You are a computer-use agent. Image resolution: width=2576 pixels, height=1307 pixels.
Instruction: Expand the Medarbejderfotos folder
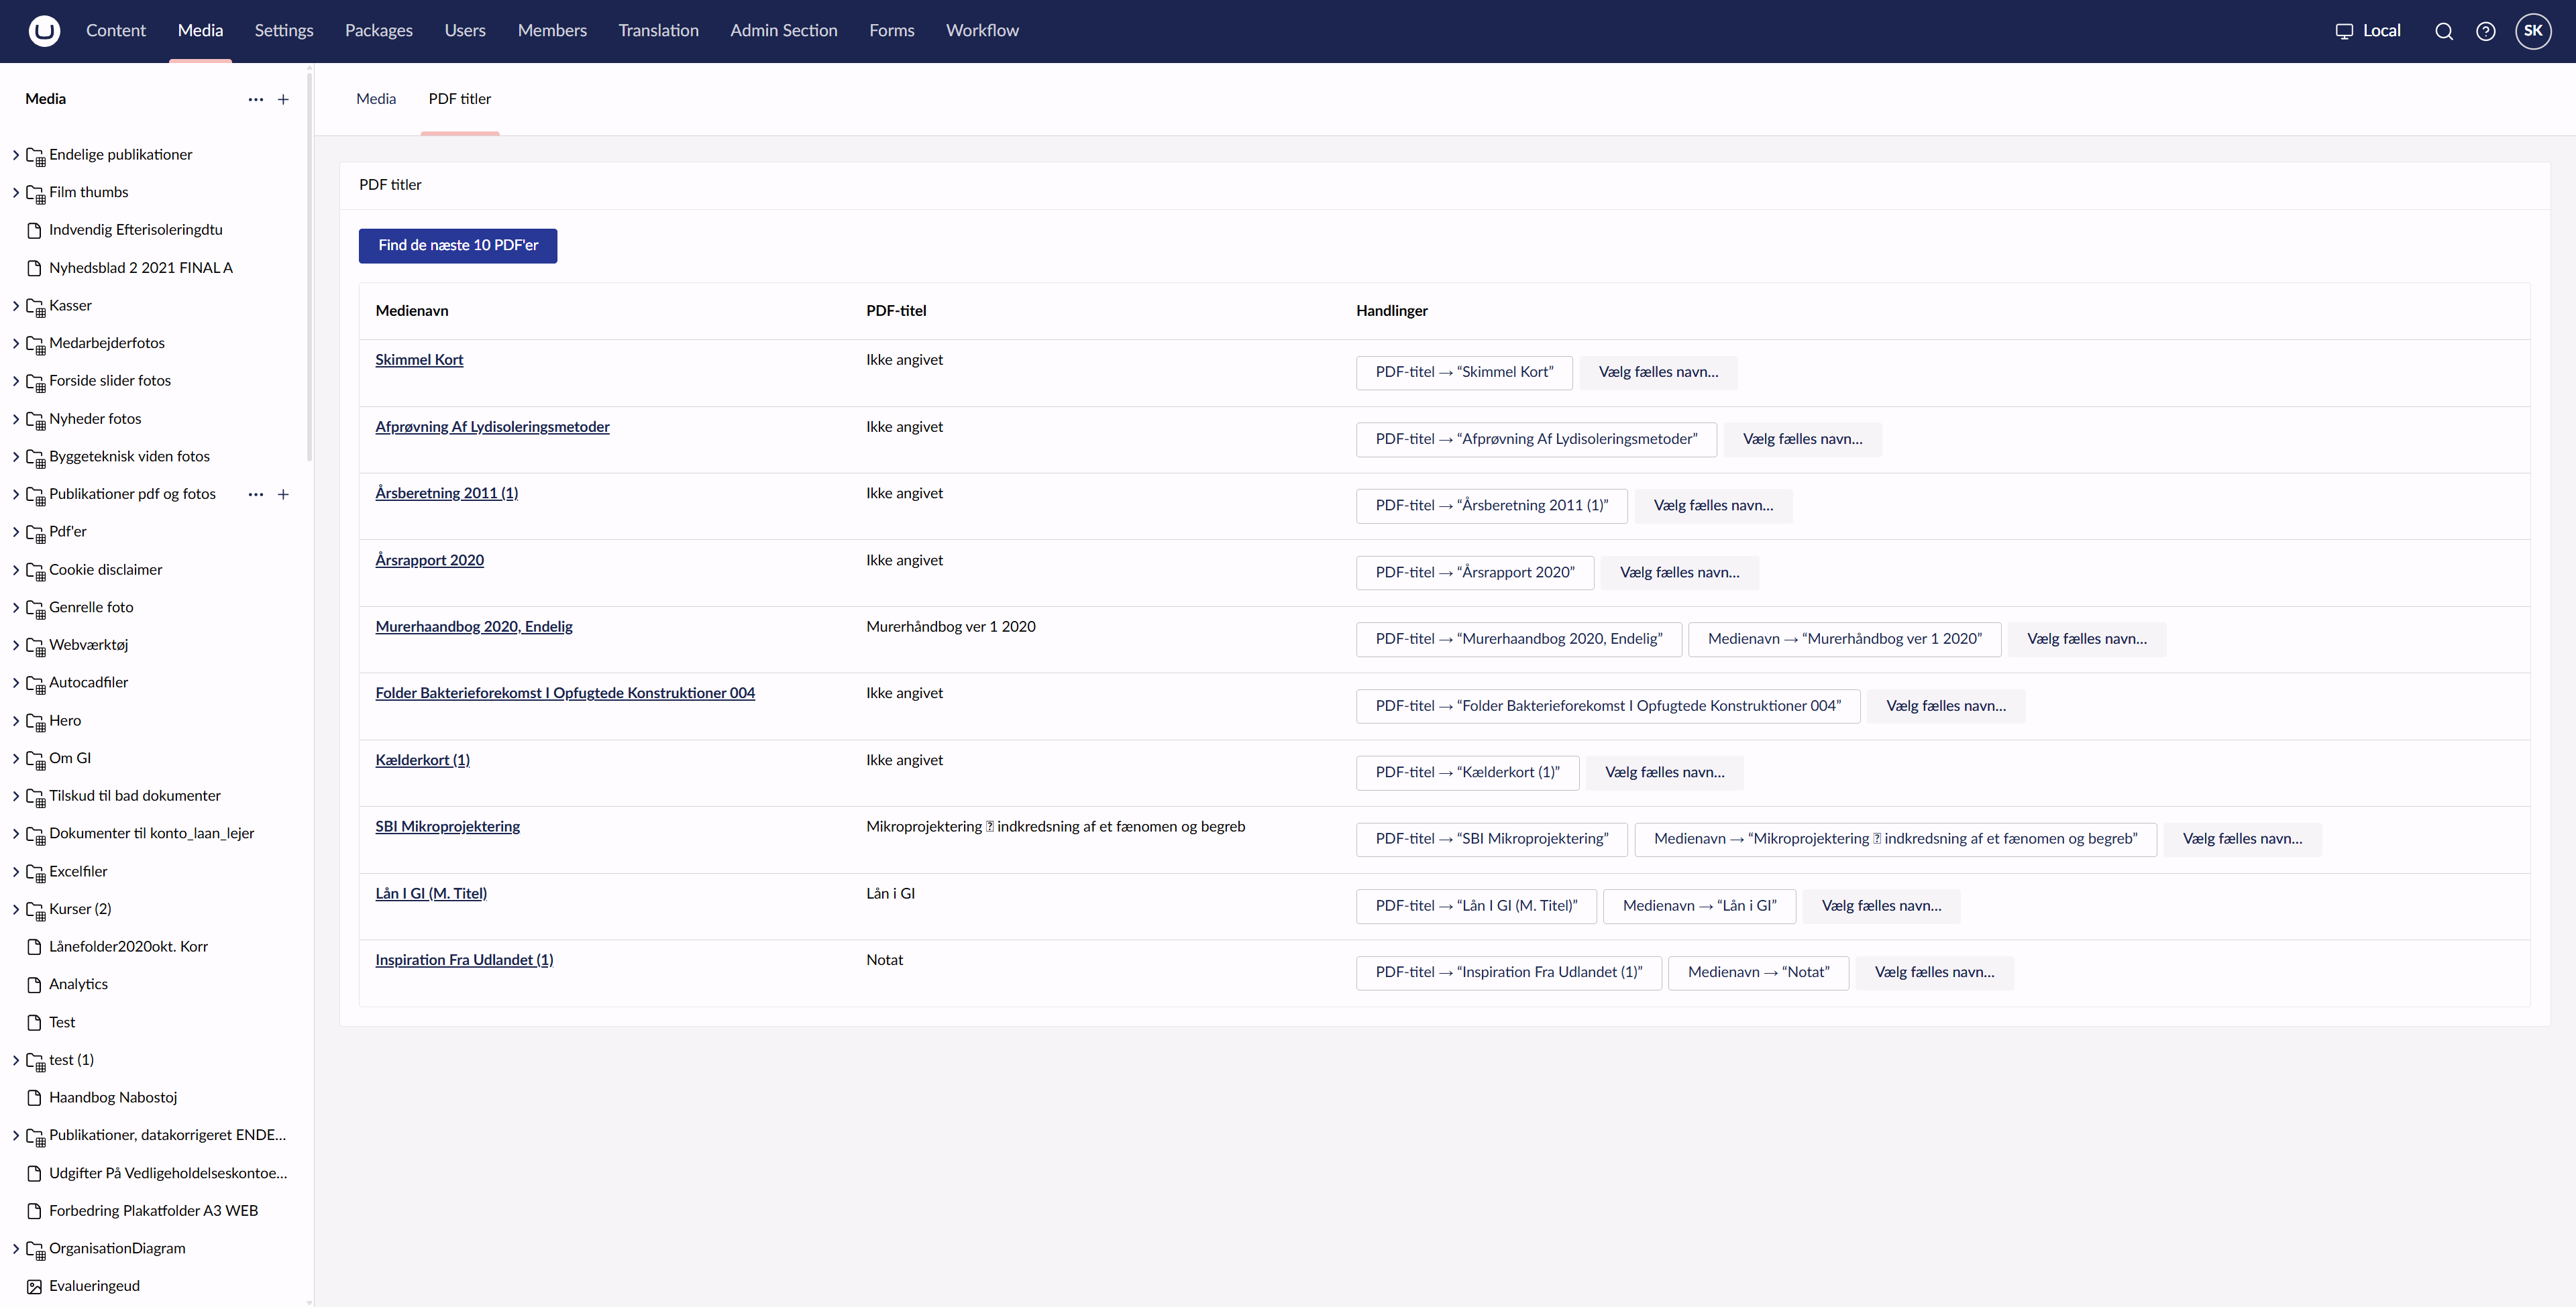pyautogui.click(x=16, y=343)
